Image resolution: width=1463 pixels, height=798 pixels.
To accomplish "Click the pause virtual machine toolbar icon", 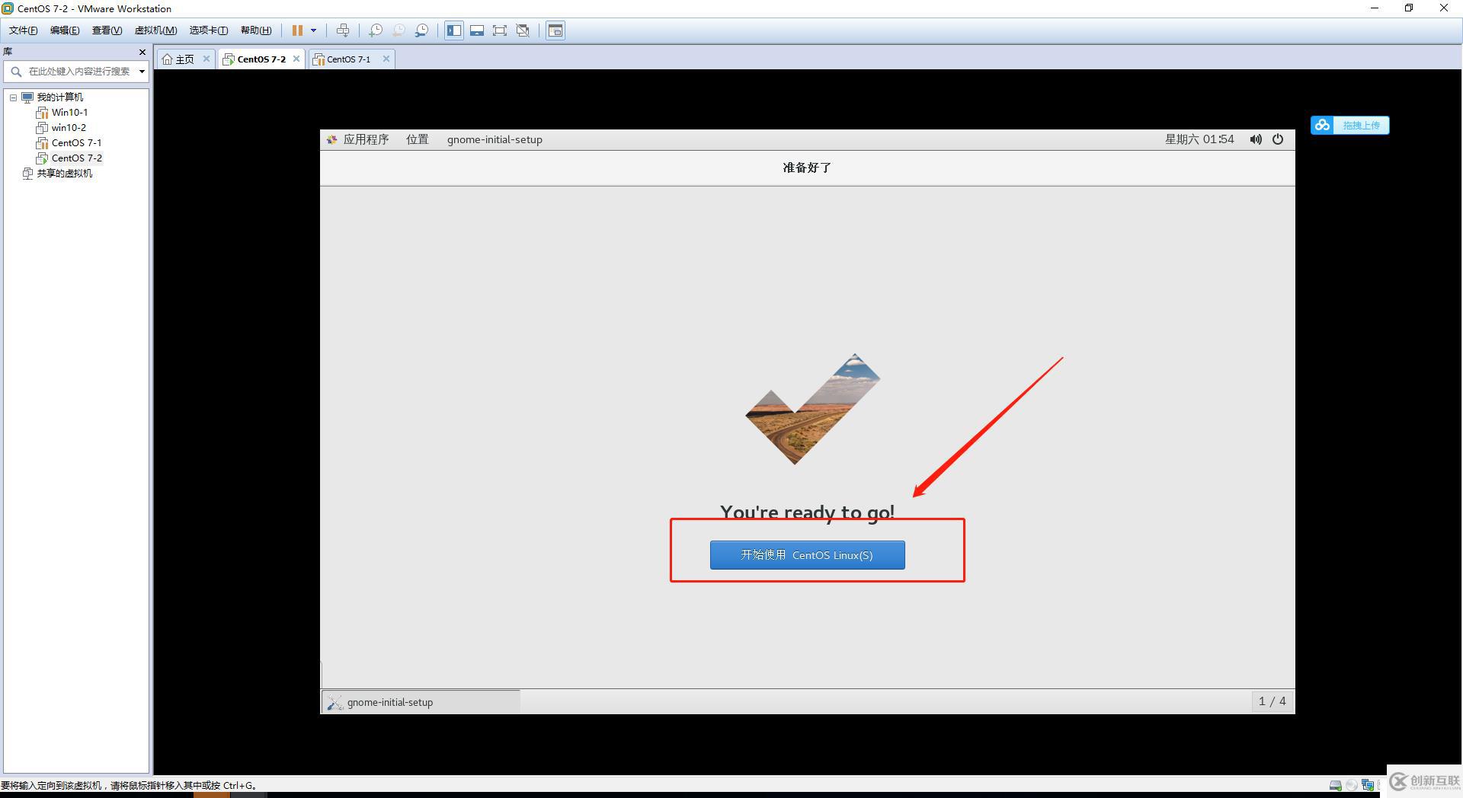I will click(x=297, y=30).
